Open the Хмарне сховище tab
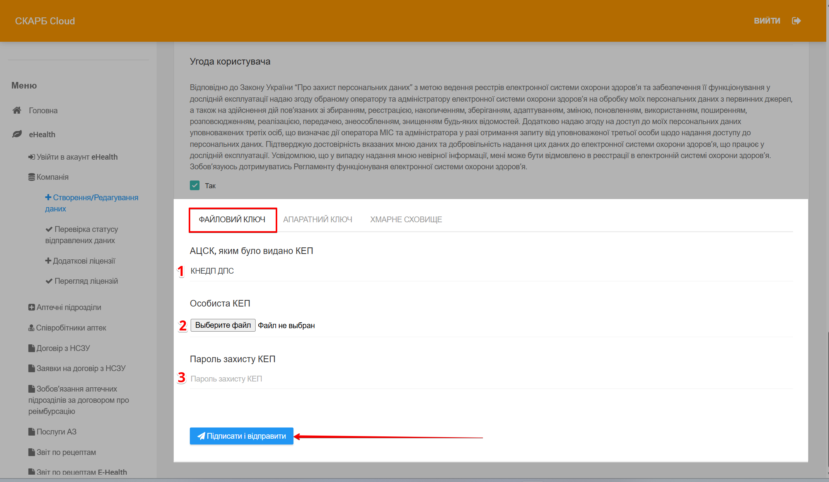Image resolution: width=829 pixels, height=482 pixels. click(x=406, y=220)
